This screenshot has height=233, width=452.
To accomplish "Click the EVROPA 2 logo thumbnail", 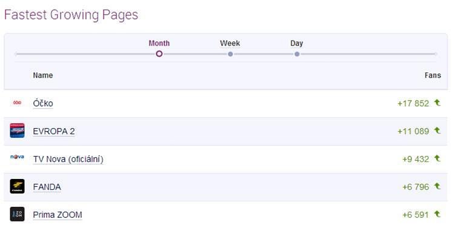I will [18, 130].
